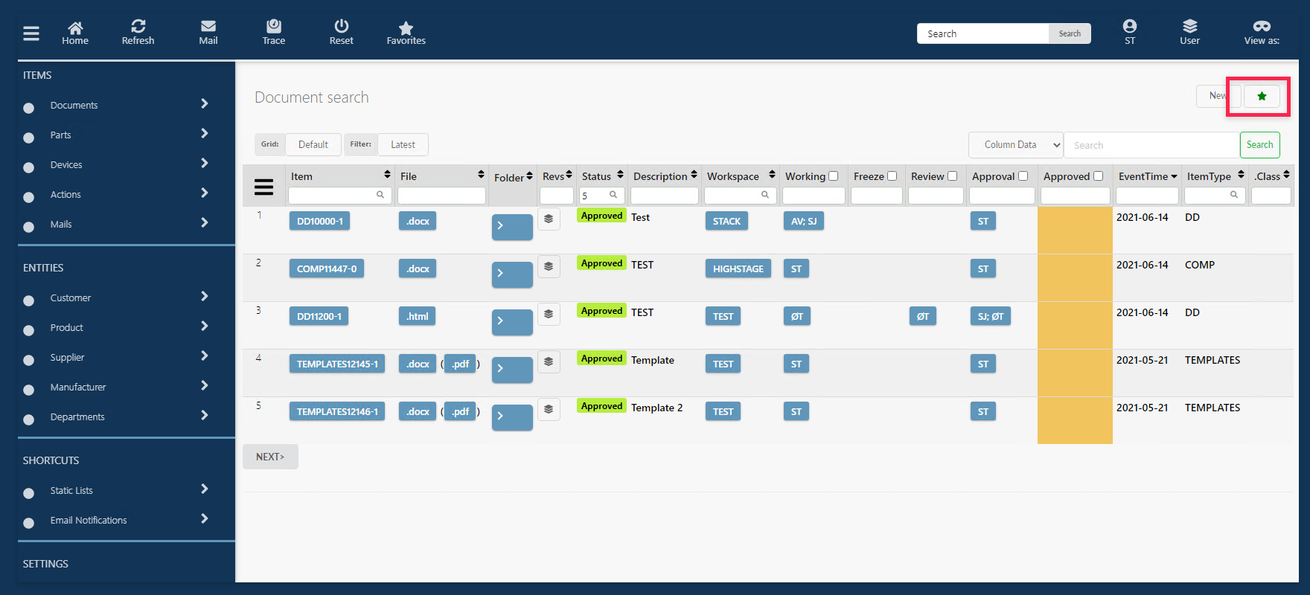Viewport: 1310px width, 595px height.
Task: Click search icon in Item filter field
Action: [380, 195]
